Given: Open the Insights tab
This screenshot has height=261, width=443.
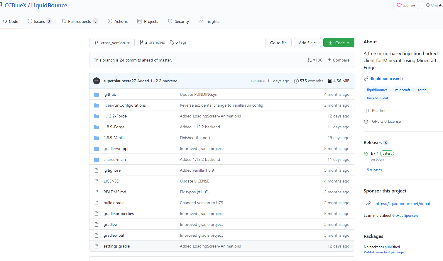Looking at the screenshot, I should pos(209,21).
